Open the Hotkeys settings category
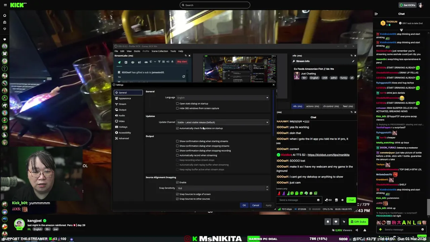The height and width of the screenshot is (242, 430). point(128,127)
